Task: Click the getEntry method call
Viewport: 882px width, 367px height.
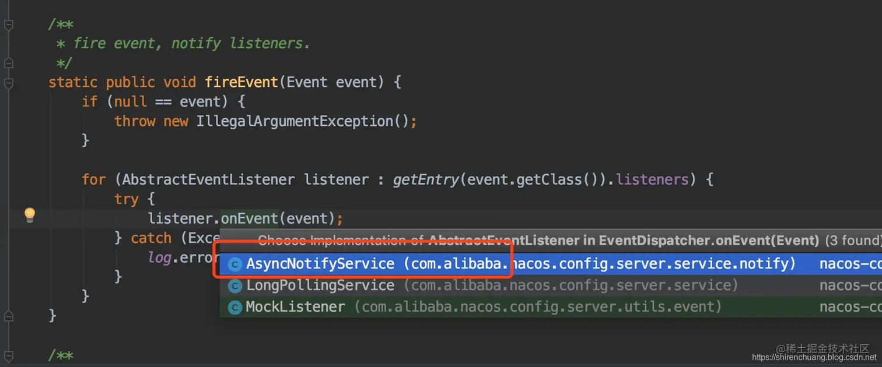Action: point(426,179)
